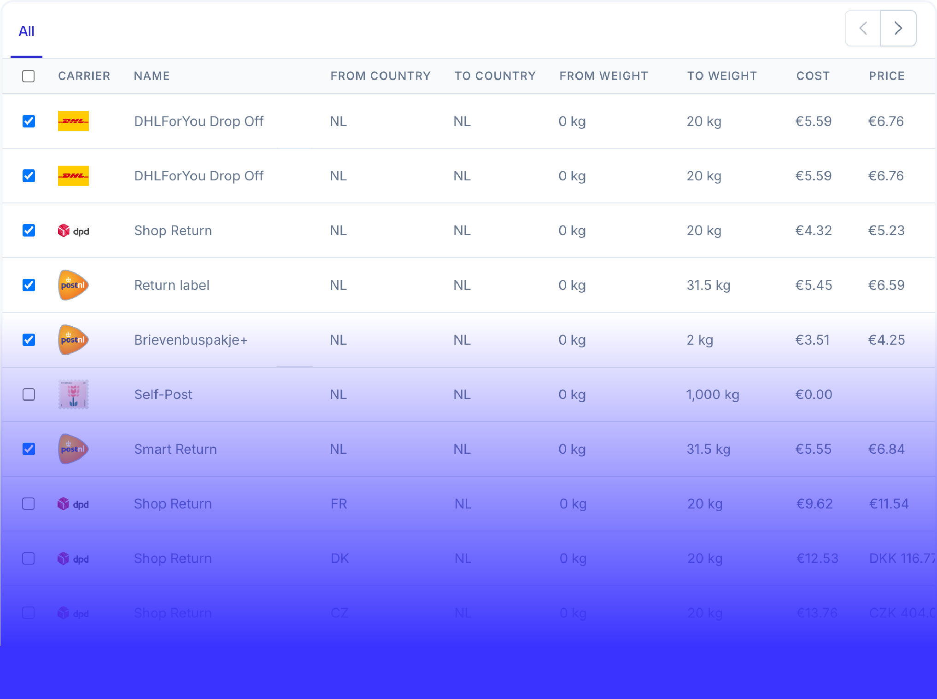Click the DHL logo in second row
This screenshot has width=937, height=699.
coord(73,176)
